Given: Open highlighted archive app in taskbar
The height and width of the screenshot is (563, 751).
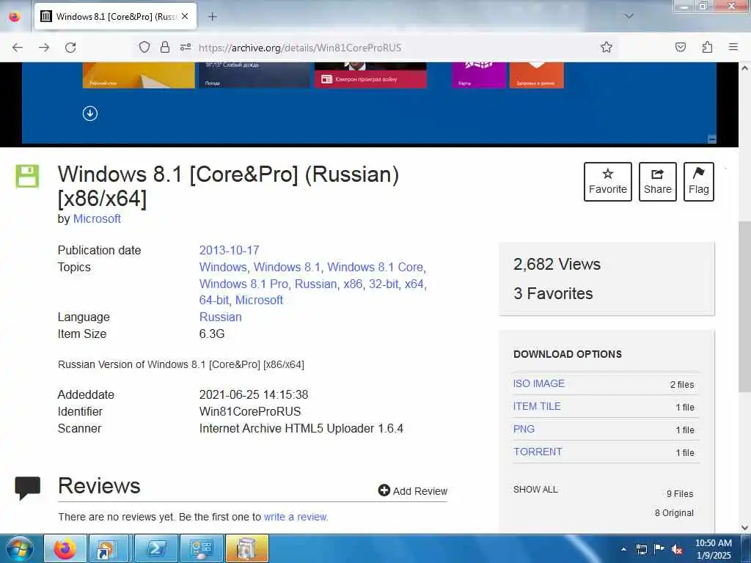Looking at the screenshot, I should pyautogui.click(x=247, y=548).
